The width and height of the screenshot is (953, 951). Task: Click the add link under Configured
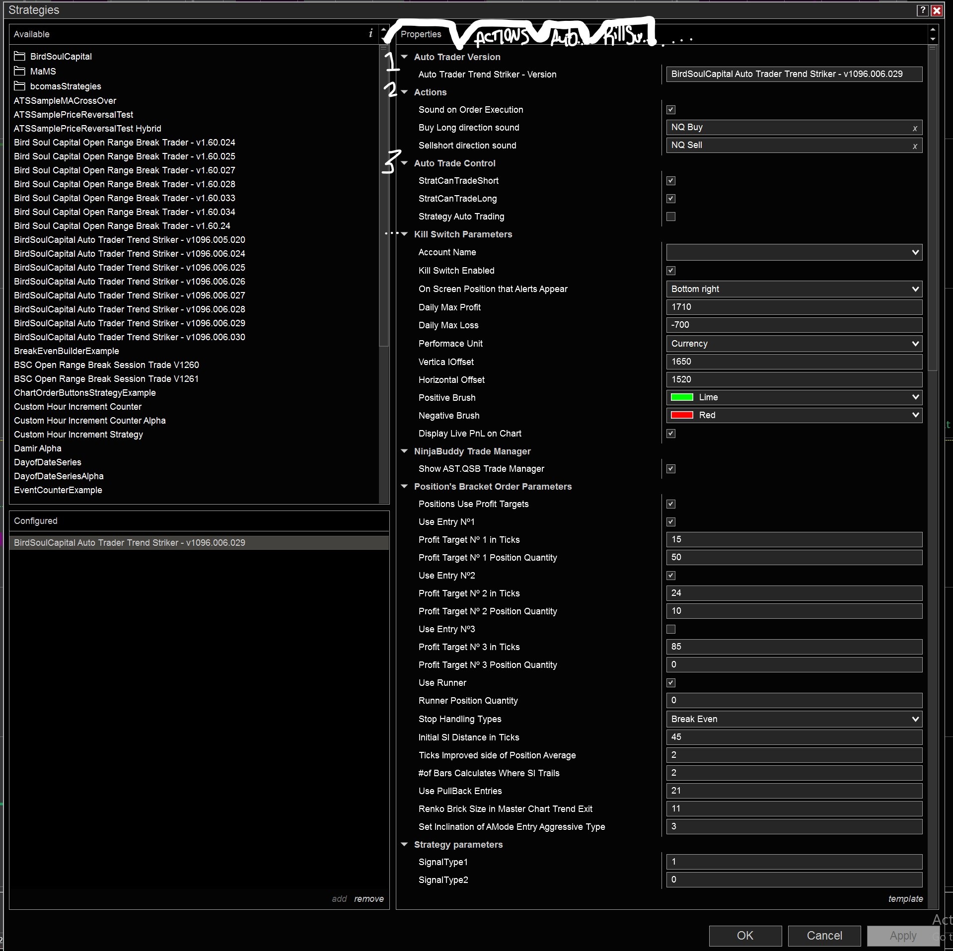click(339, 899)
